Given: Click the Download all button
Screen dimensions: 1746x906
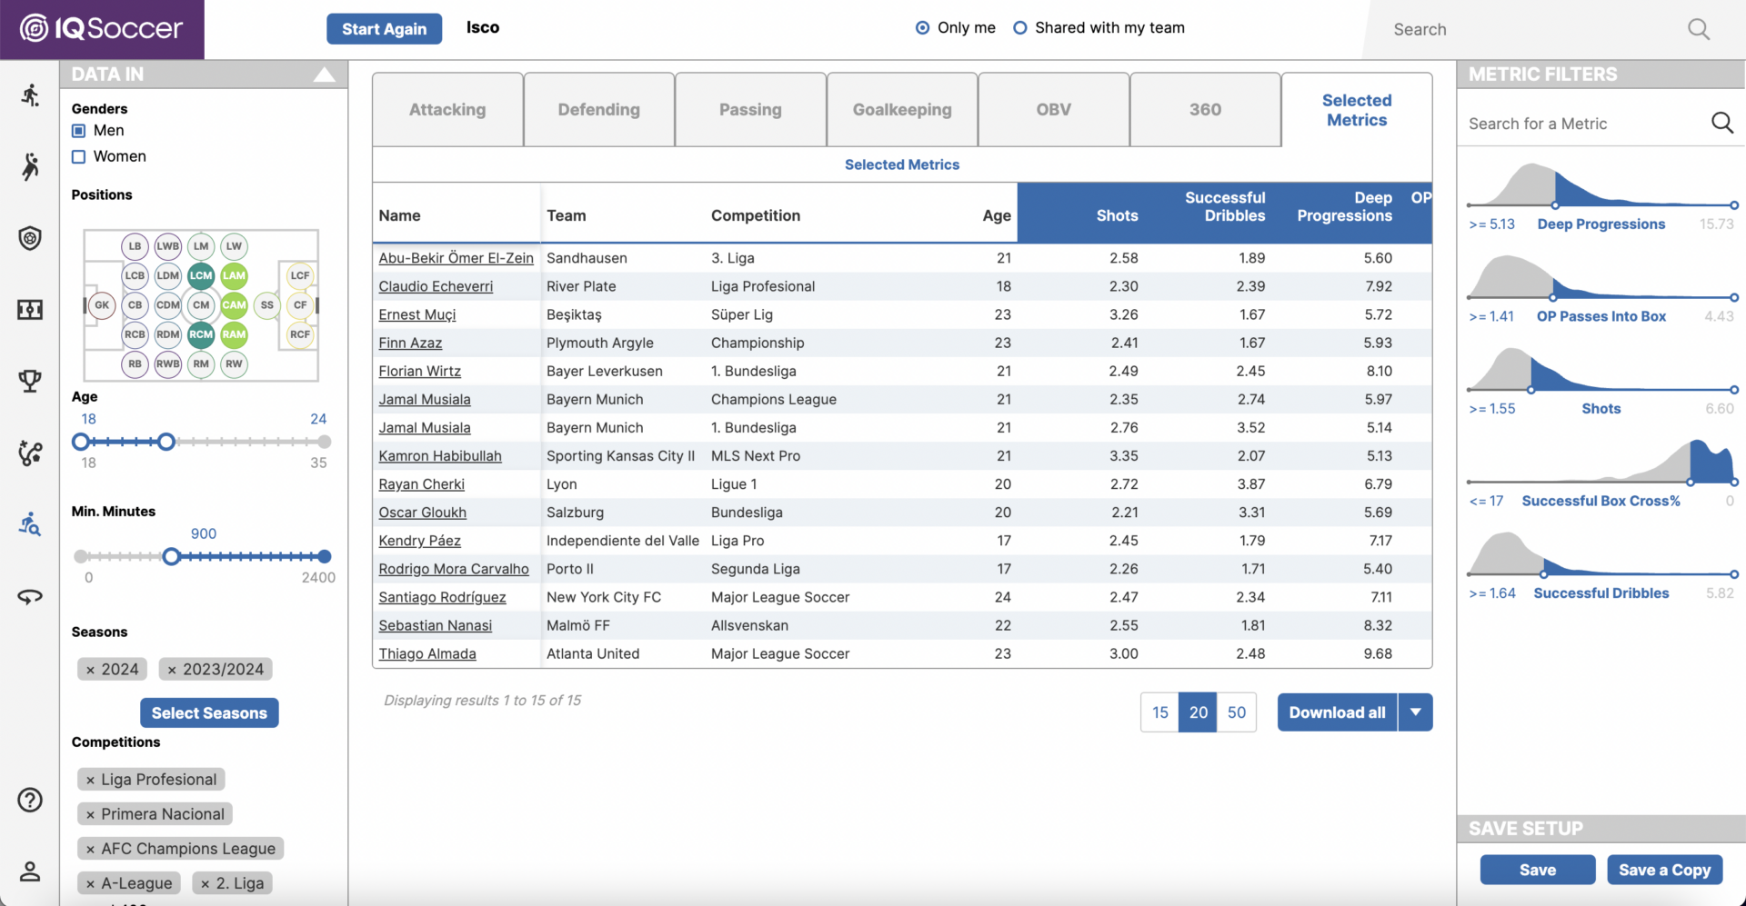Looking at the screenshot, I should pyautogui.click(x=1337, y=712).
